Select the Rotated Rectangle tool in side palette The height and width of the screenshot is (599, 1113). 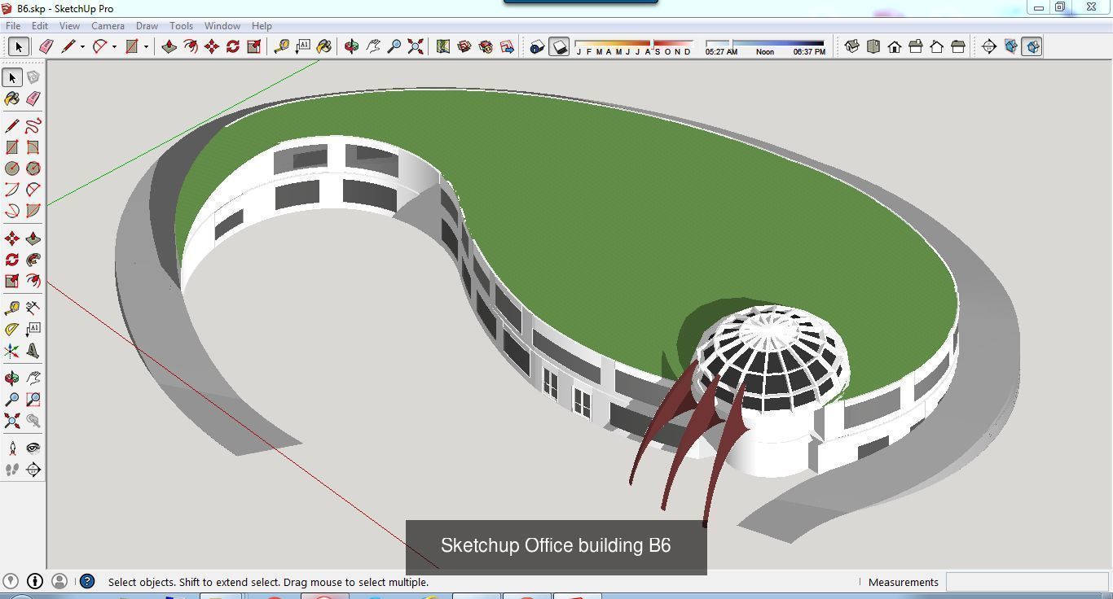pos(33,147)
